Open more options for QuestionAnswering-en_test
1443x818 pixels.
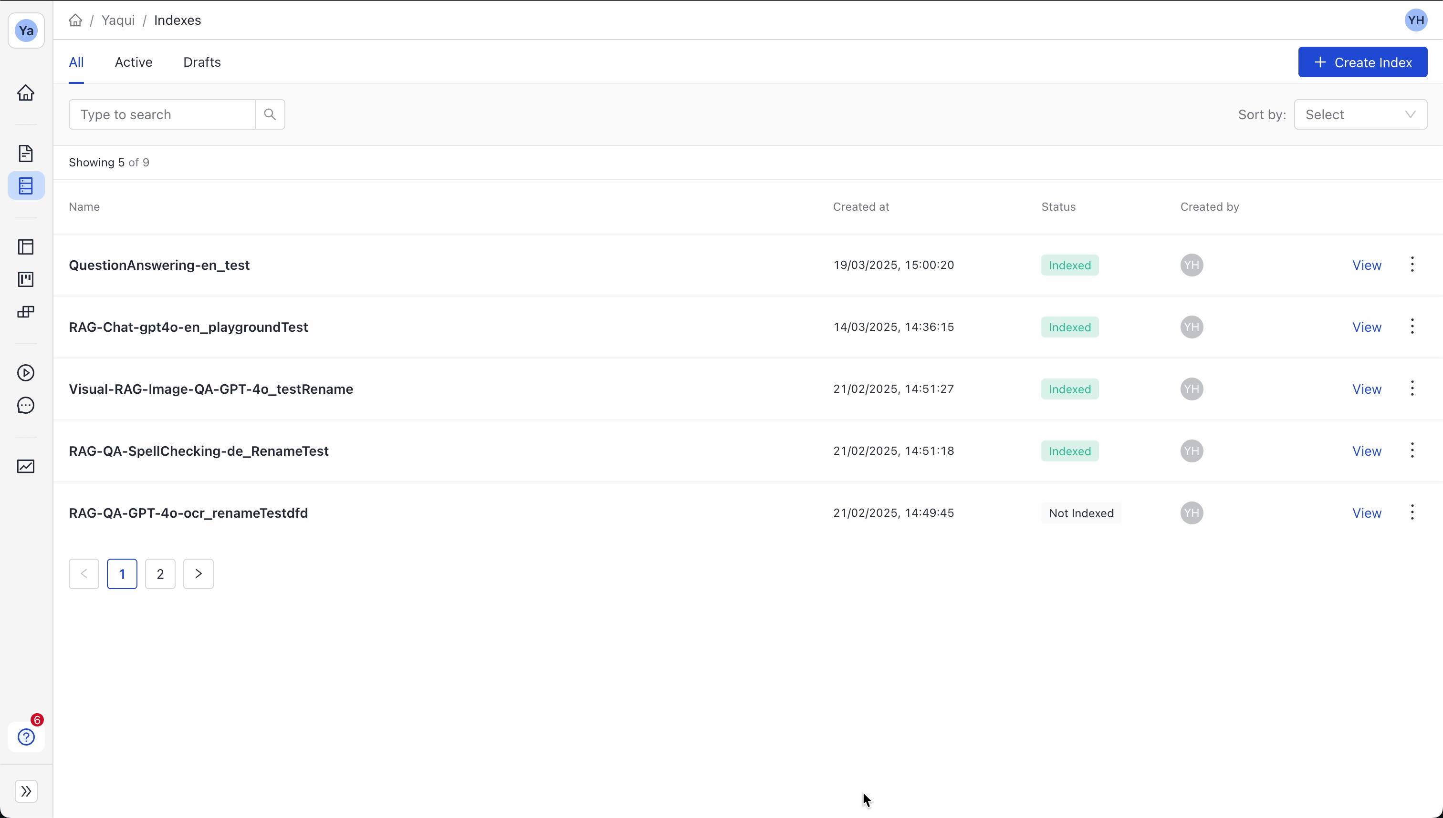(1412, 265)
